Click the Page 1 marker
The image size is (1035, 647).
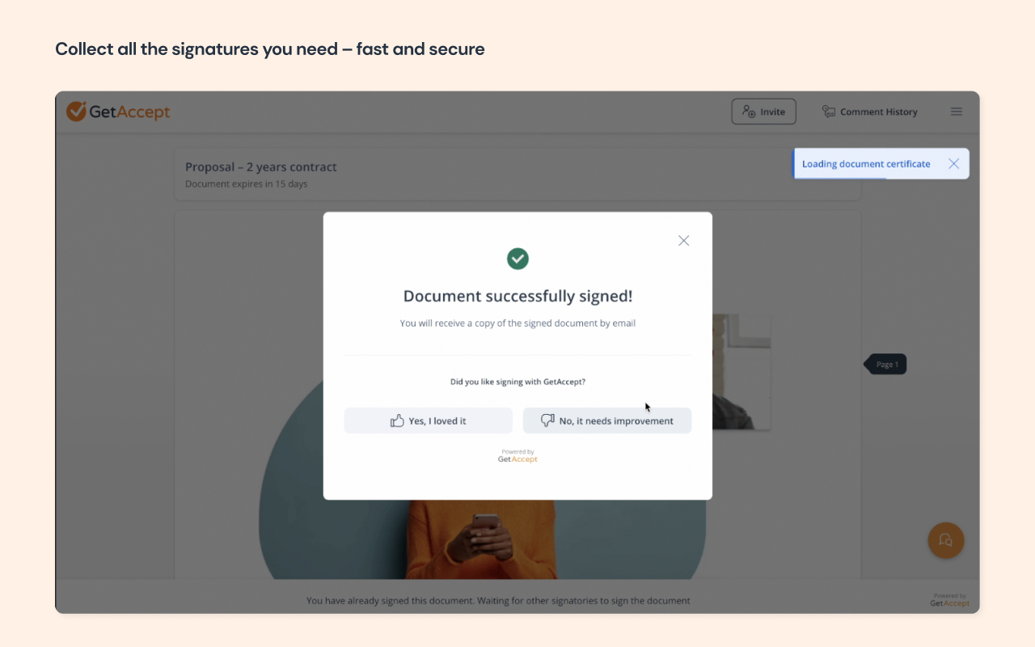point(885,365)
